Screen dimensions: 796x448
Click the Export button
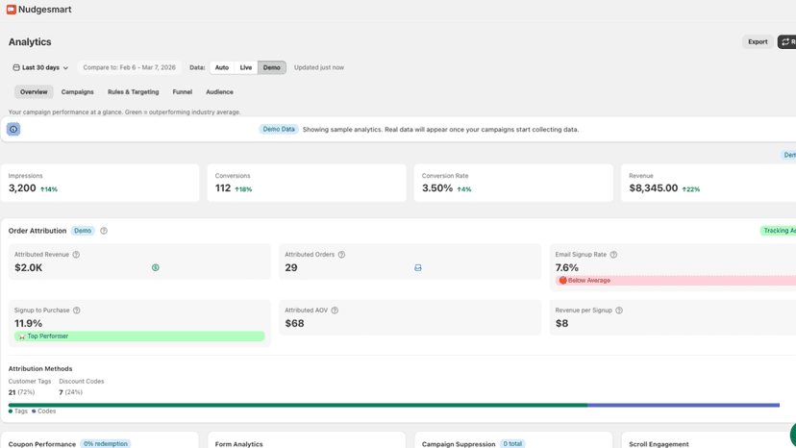point(758,41)
